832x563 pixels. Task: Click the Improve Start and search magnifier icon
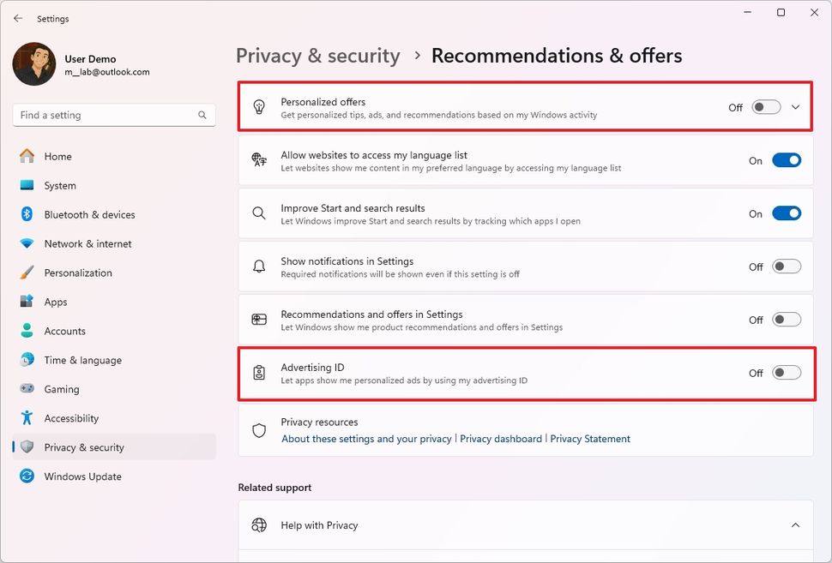[x=258, y=213]
